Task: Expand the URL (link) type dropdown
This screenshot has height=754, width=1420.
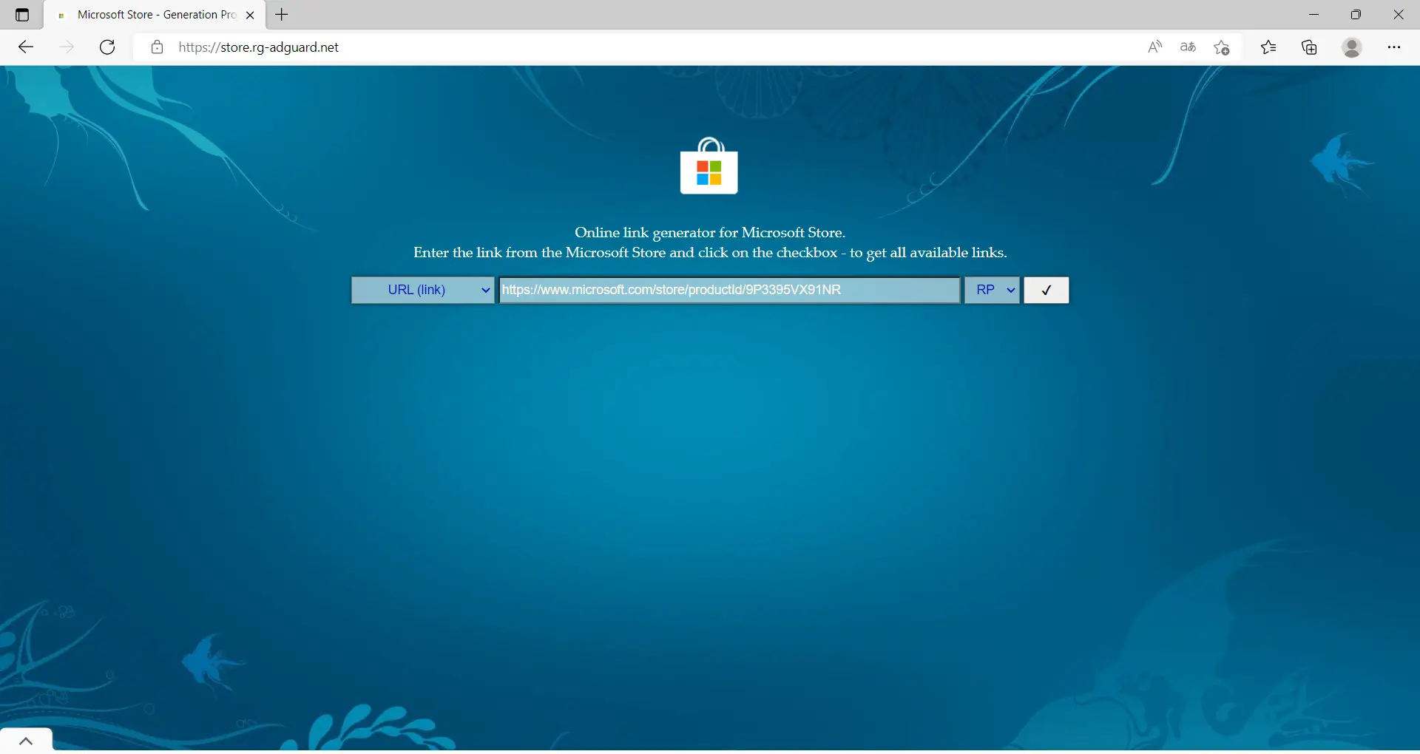Action: coord(423,290)
